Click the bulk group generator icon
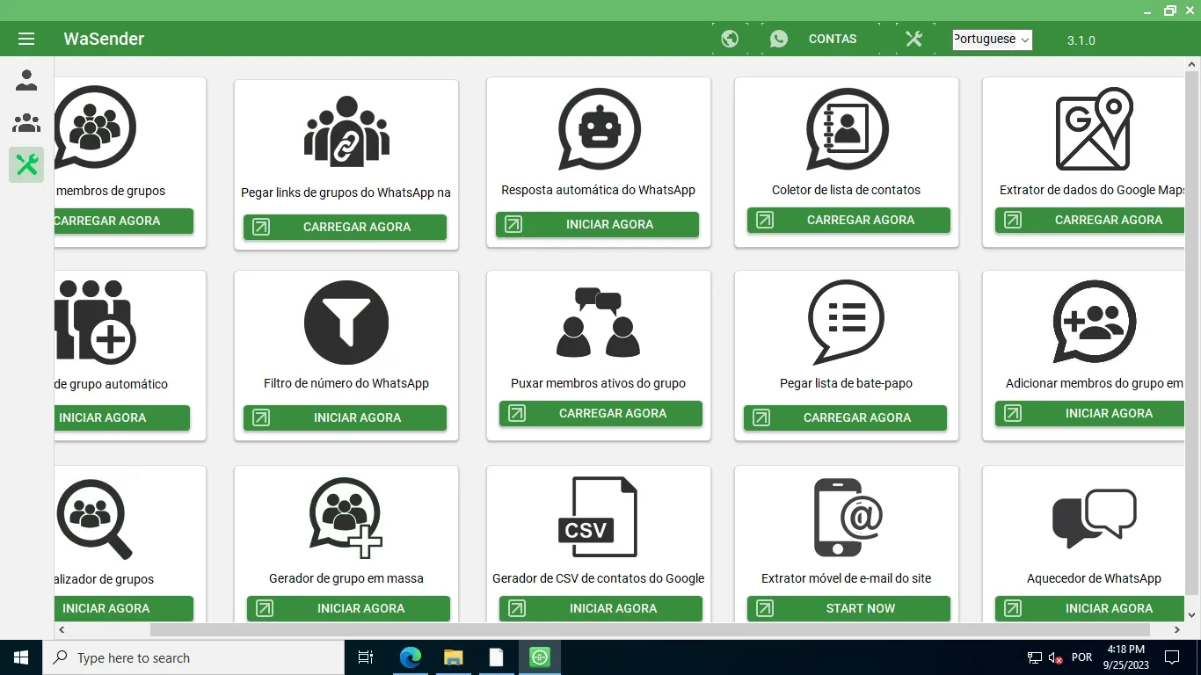 [346, 518]
